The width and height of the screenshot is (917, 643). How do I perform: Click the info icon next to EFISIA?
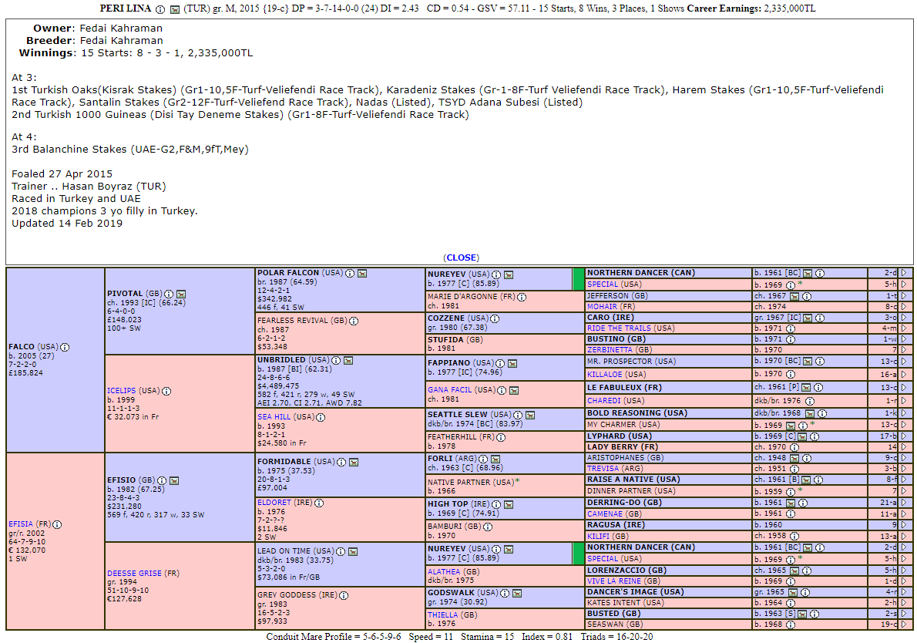(57, 524)
